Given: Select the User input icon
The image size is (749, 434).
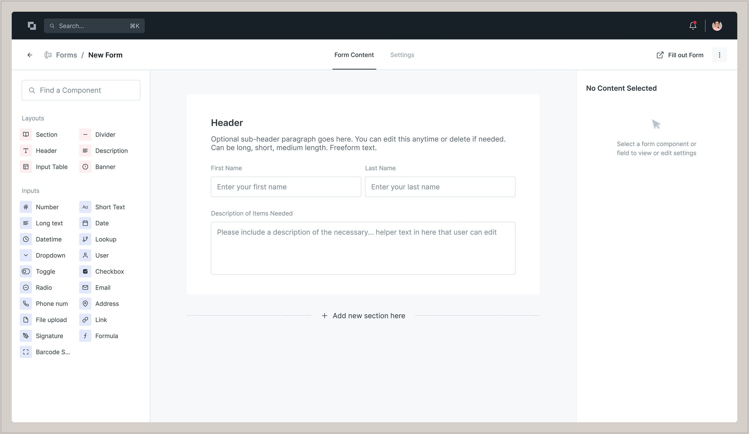Looking at the screenshot, I should click(85, 256).
